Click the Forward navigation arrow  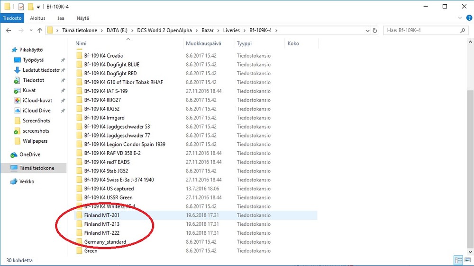point(21,30)
